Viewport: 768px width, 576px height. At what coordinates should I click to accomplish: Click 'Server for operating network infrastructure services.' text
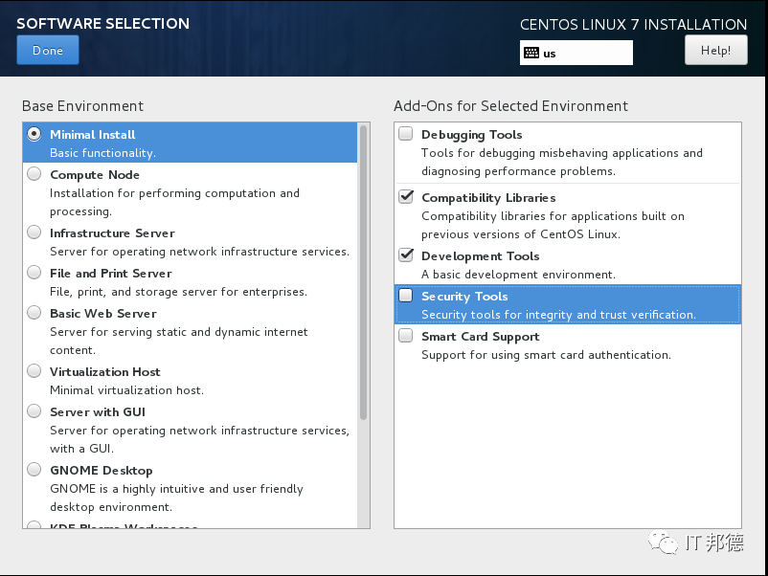tap(200, 251)
